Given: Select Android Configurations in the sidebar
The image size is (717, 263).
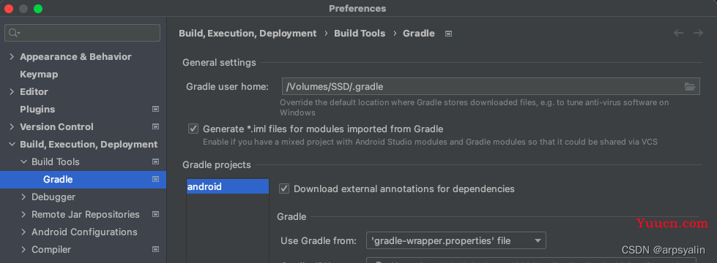Looking at the screenshot, I should [x=84, y=232].
